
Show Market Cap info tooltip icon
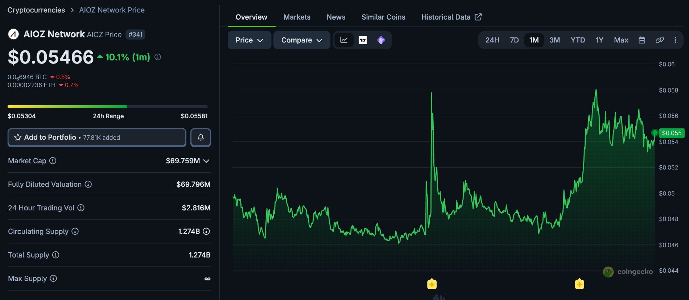pos(53,161)
